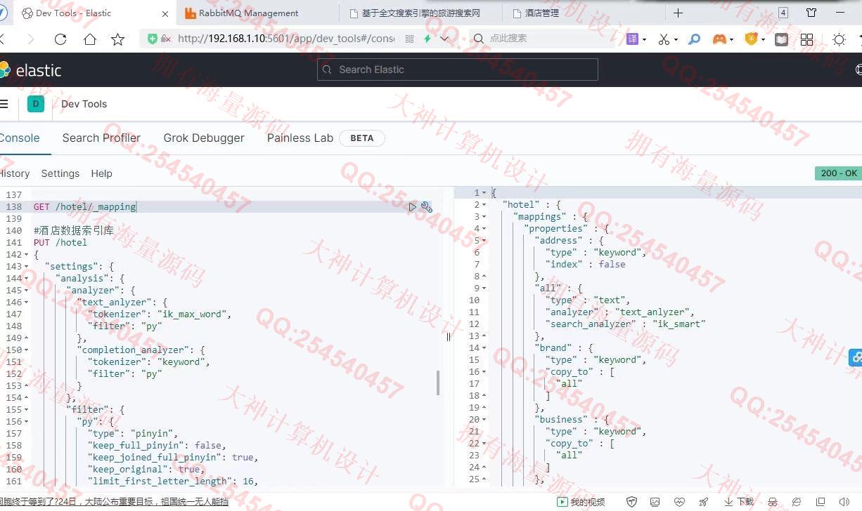862x511 pixels.
Task: Click the lightning speed-mode icon in address bar
Action: click(x=427, y=39)
